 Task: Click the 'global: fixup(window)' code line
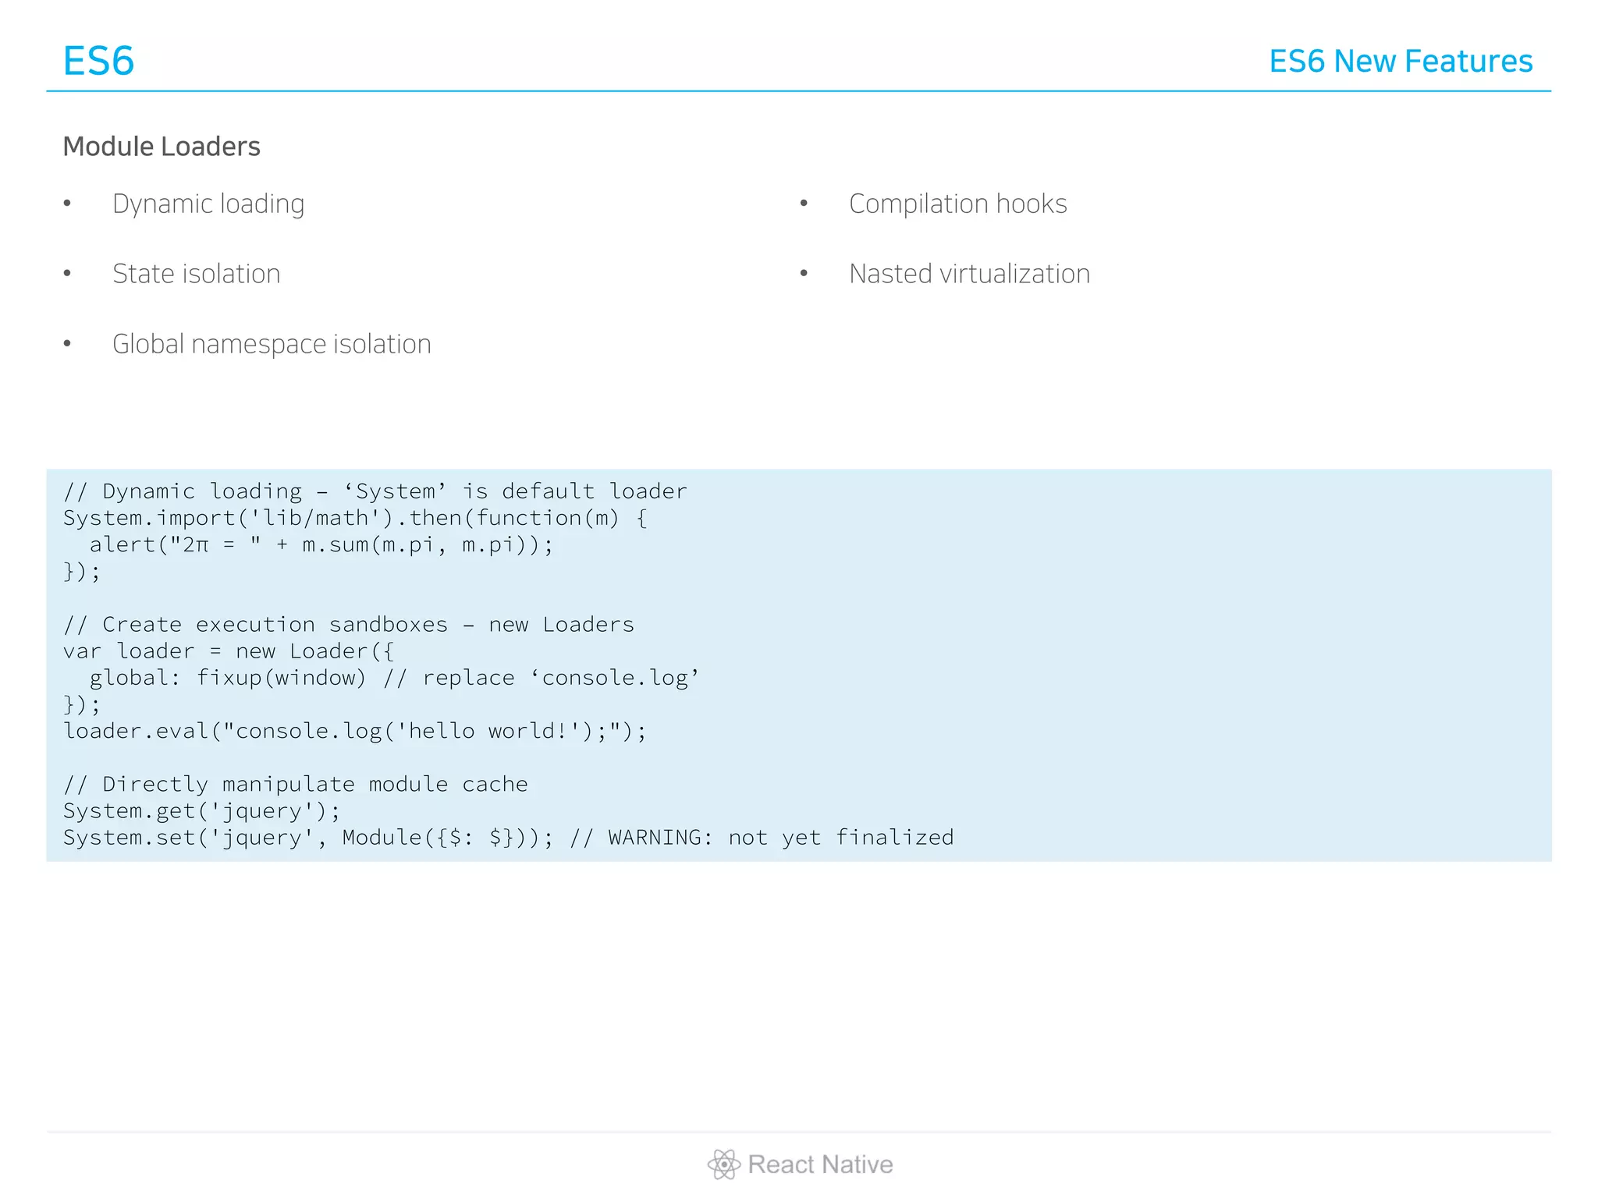click(x=395, y=678)
